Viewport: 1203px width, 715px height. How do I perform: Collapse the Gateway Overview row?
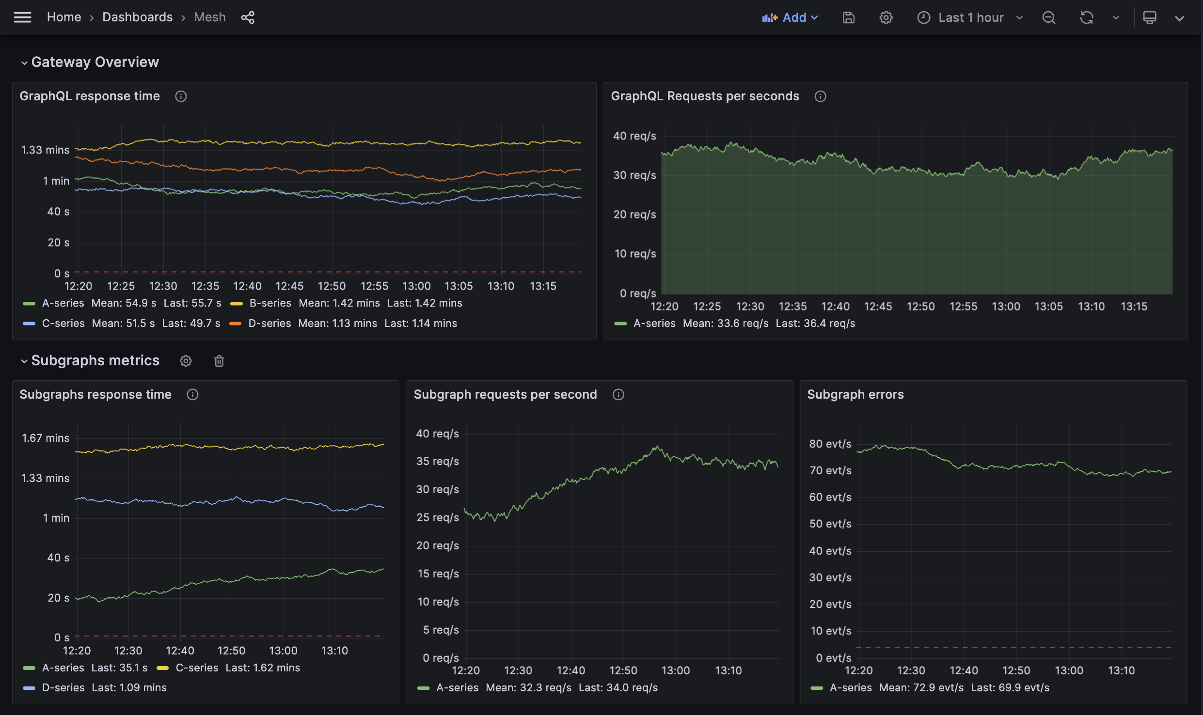(x=24, y=62)
